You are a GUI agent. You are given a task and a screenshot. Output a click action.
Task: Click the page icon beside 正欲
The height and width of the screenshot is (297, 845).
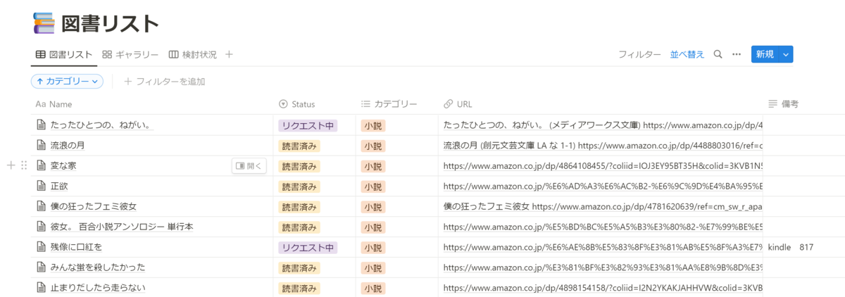[41, 187]
